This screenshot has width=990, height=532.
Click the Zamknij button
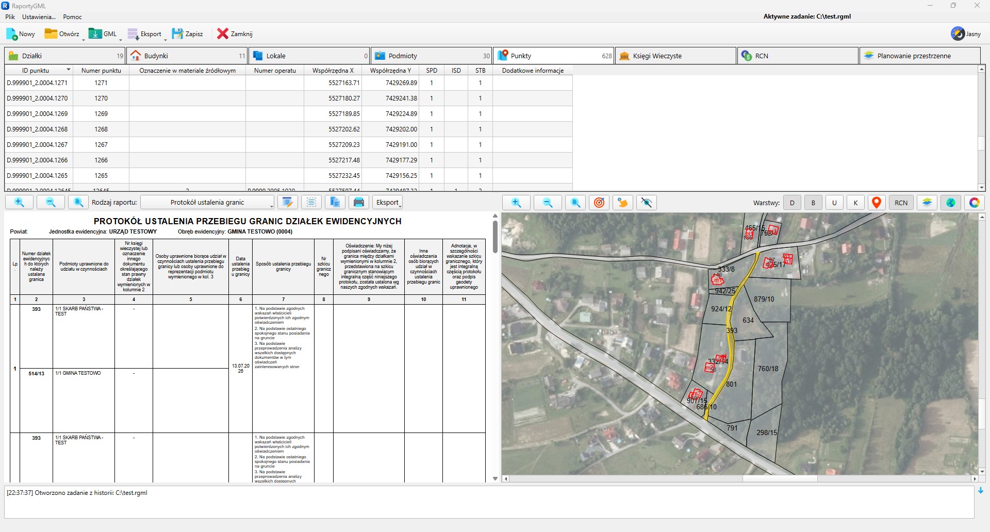(235, 34)
